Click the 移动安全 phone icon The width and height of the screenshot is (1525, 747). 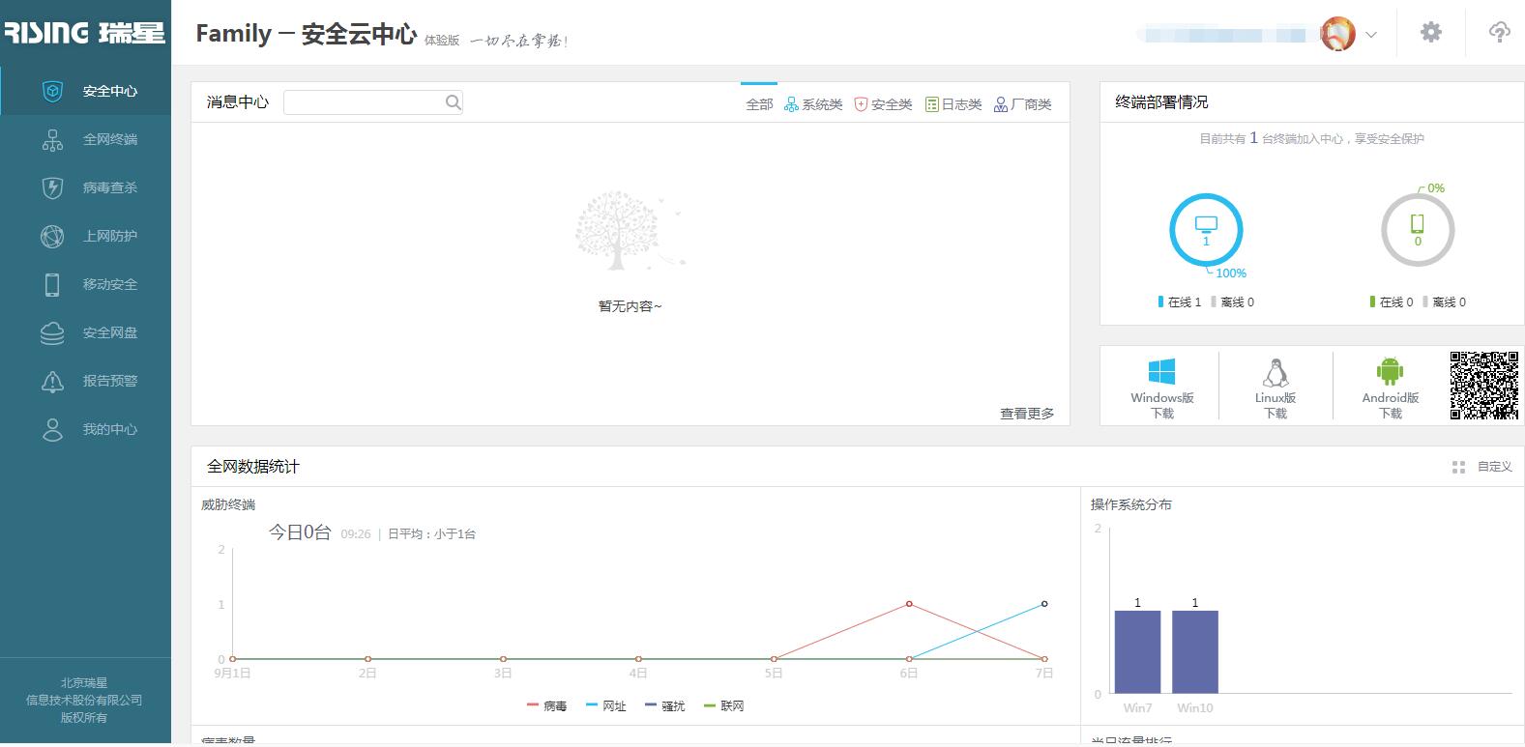(52, 284)
